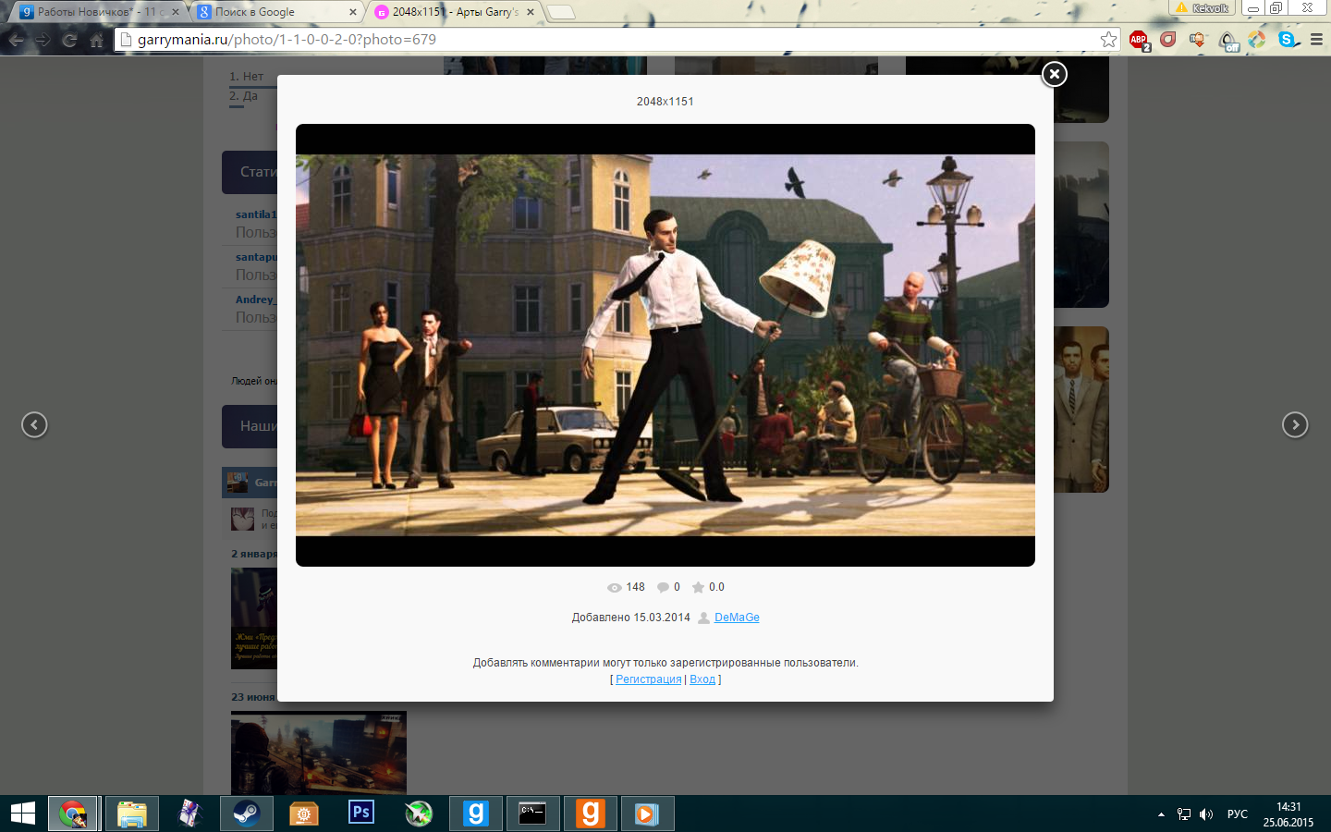Switch to the Поиск в Google tab
Image resolution: width=1331 pixels, height=832 pixels.
pos(275,12)
